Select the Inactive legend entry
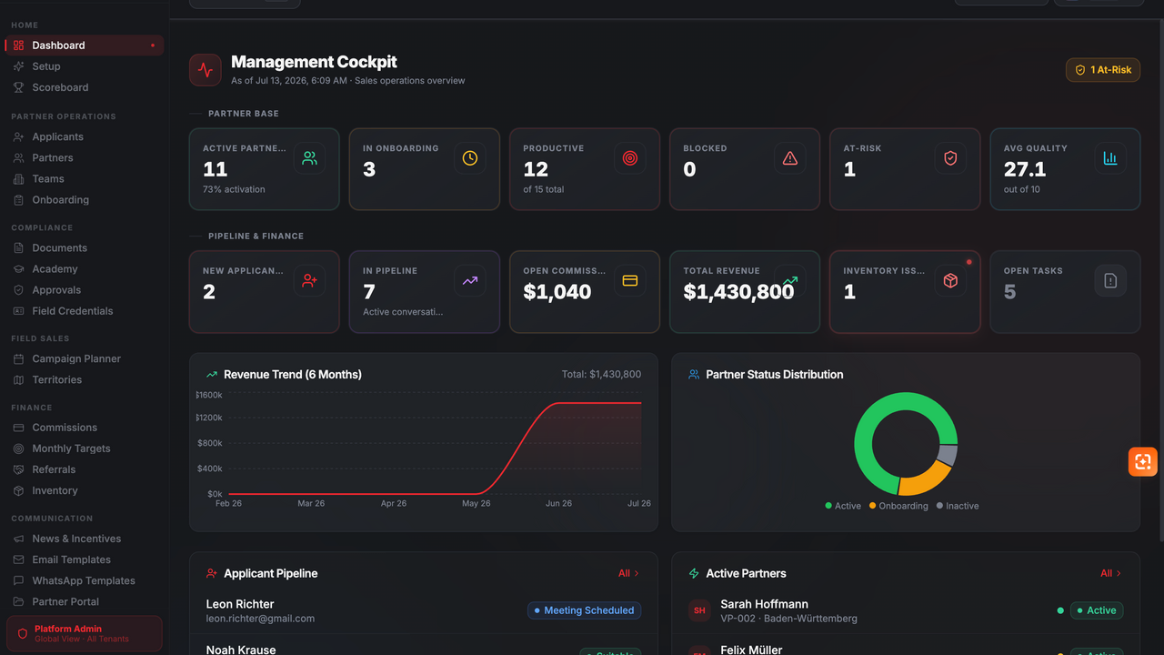Screen dimensions: 1164x655 (x=958, y=506)
